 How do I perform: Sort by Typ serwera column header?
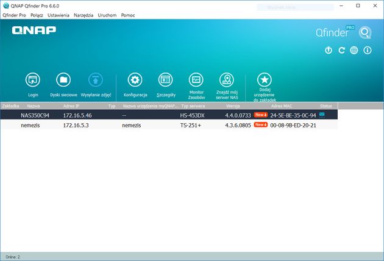click(x=193, y=106)
